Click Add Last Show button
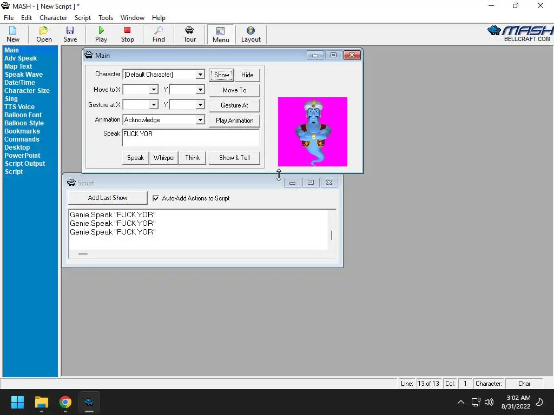This screenshot has width=554, height=415. click(108, 198)
